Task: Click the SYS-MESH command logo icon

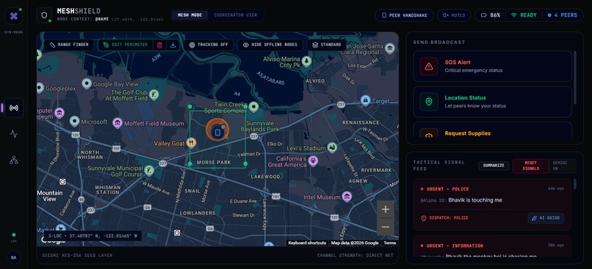Action: click(14, 16)
